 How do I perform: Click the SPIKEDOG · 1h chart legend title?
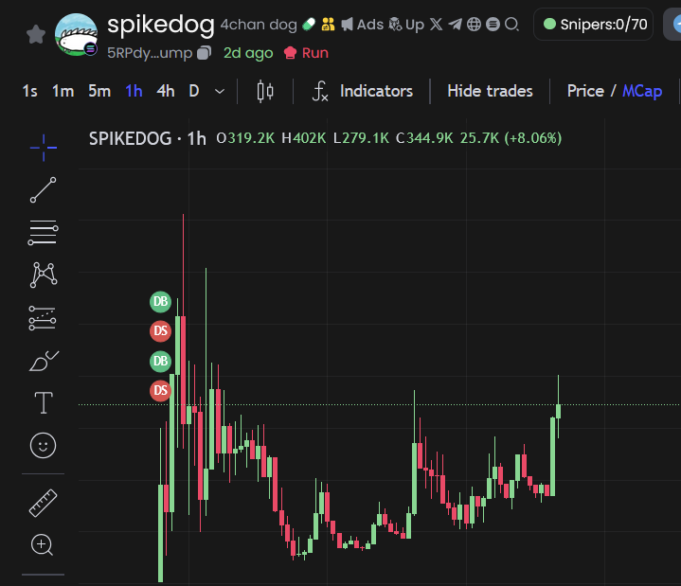[x=147, y=139]
